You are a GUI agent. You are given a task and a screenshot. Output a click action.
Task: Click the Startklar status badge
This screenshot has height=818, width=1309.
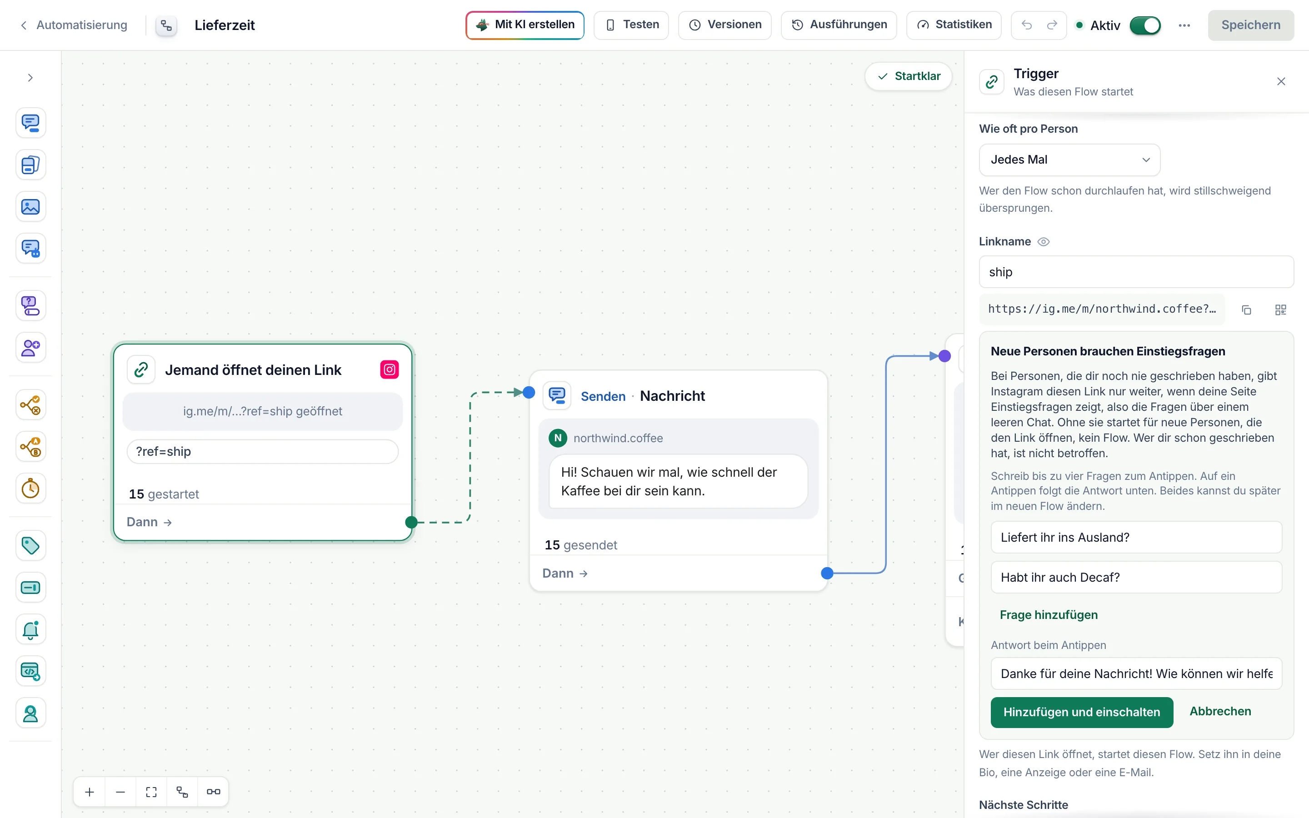[x=909, y=76]
